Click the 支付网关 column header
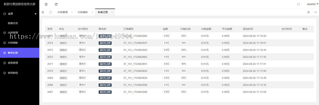Screen dimensions: 319x105 [83, 29]
